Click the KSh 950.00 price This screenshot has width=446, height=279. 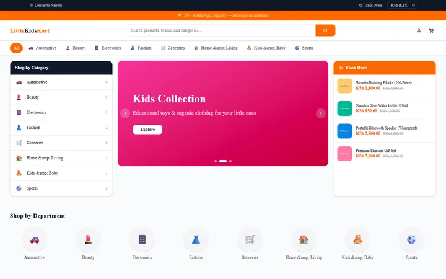[366, 111]
